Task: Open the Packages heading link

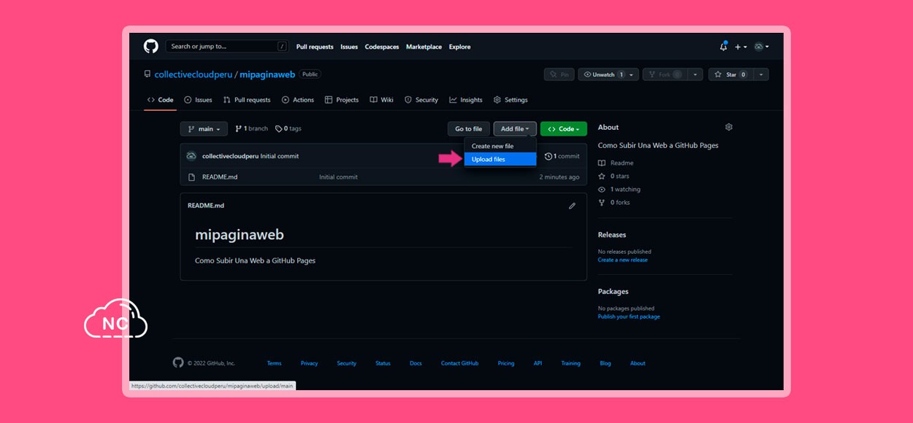Action: 613,291
